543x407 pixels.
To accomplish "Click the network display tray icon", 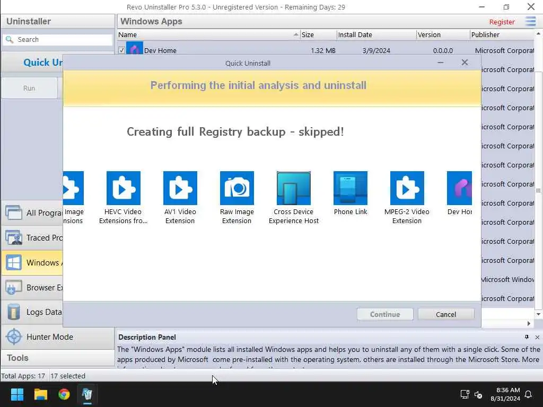I will click(x=465, y=394).
